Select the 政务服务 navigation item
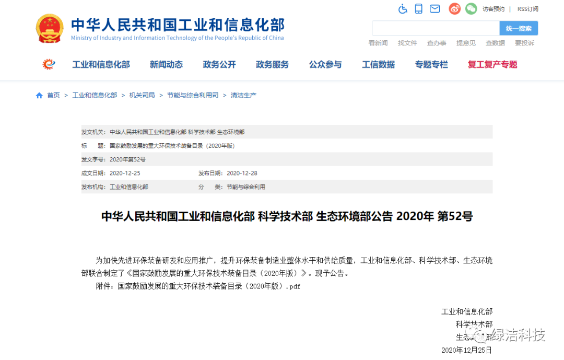The image size is (564, 360). [272, 65]
